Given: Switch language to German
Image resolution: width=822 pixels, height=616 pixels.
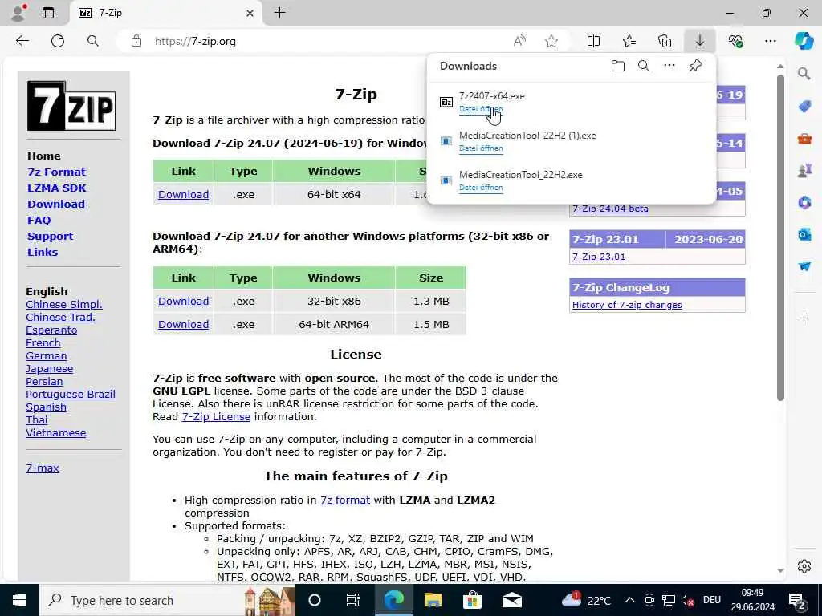Looking at the screenshot, I should coord(46,355).
